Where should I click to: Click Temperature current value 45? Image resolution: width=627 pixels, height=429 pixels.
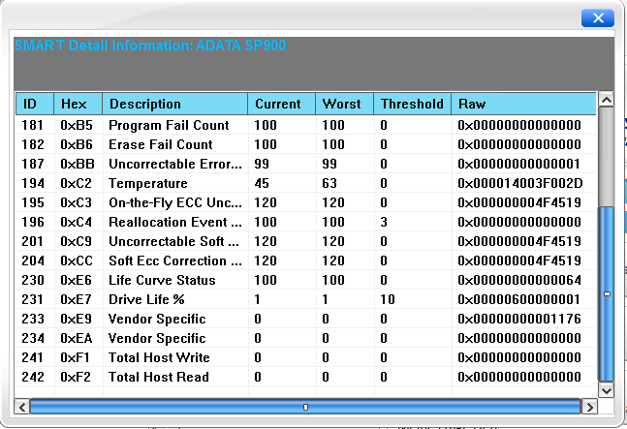[x=262, y=183]
